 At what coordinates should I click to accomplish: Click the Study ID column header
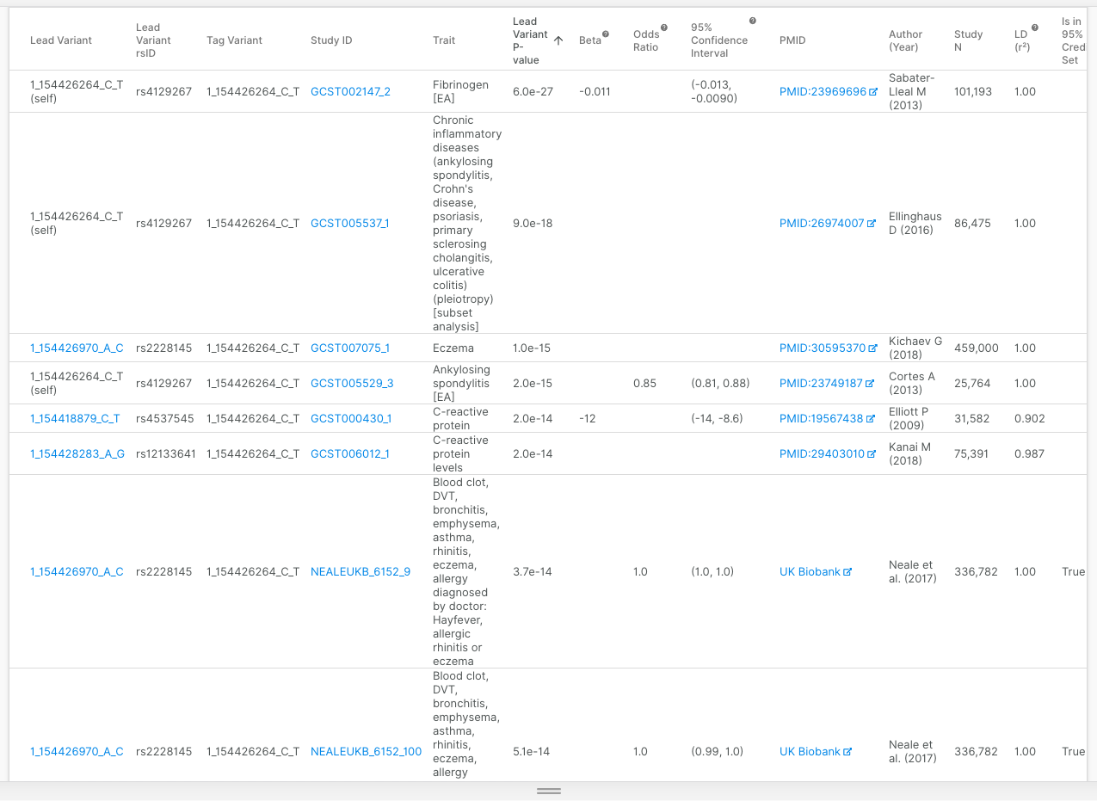[x=331, y=40]
